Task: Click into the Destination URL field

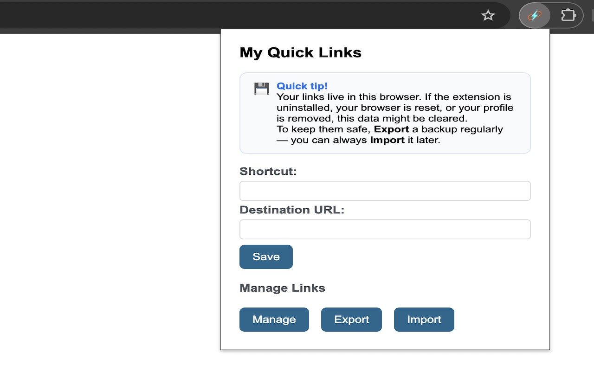Action: 385,230
